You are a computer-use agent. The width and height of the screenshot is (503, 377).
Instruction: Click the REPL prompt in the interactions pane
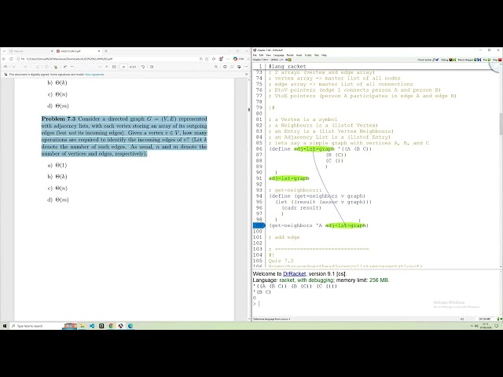tap(256, 304)
